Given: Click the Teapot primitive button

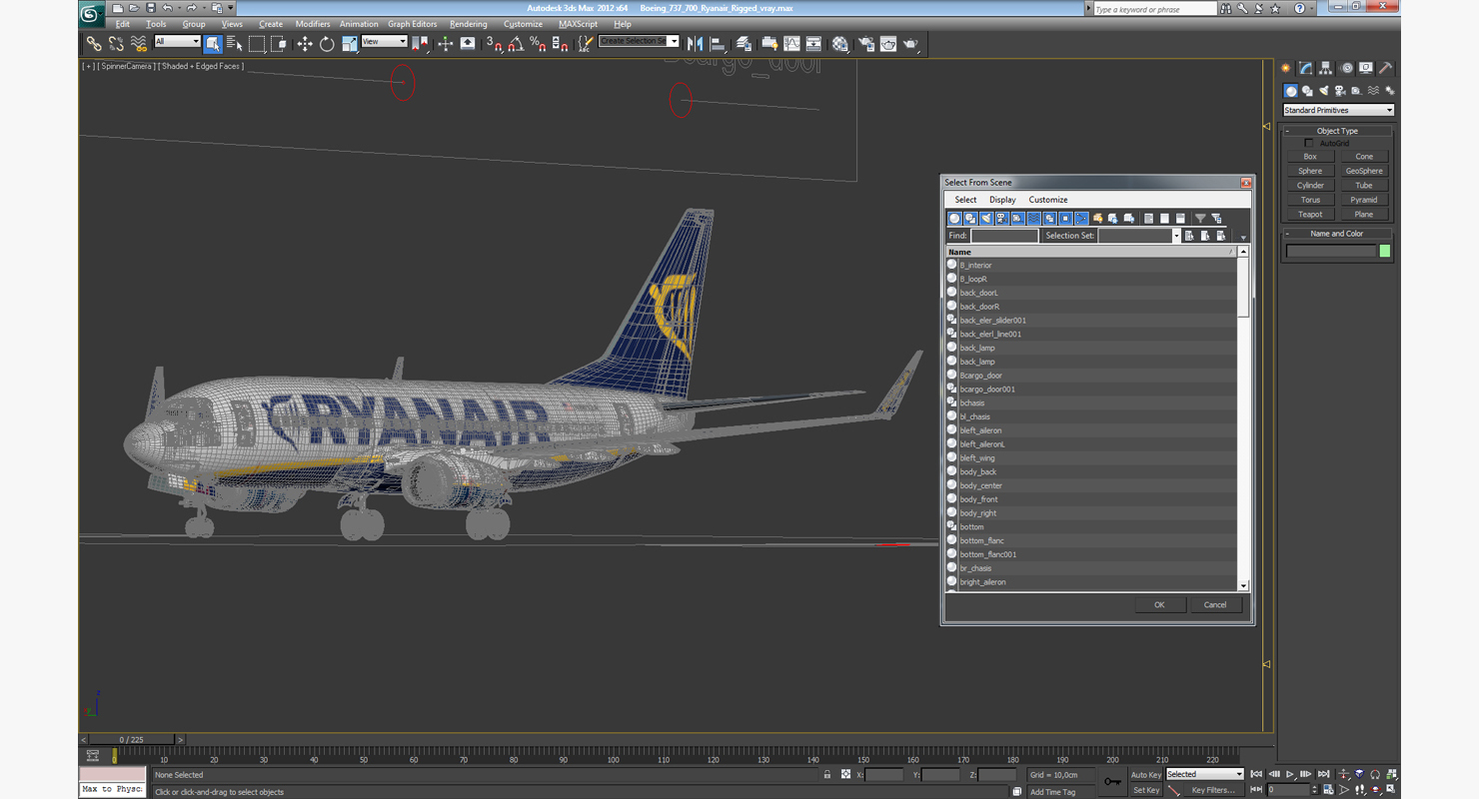Looking at the screenshot, I should (1310, 215).
